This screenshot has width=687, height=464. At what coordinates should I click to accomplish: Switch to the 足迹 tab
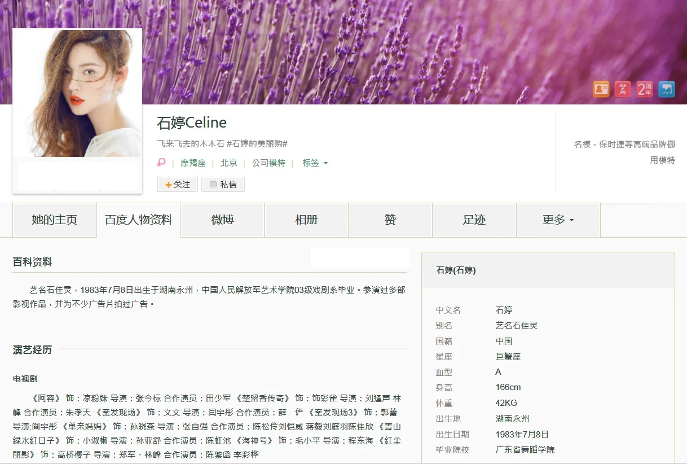pyautogui.click(x=474, y=220)
